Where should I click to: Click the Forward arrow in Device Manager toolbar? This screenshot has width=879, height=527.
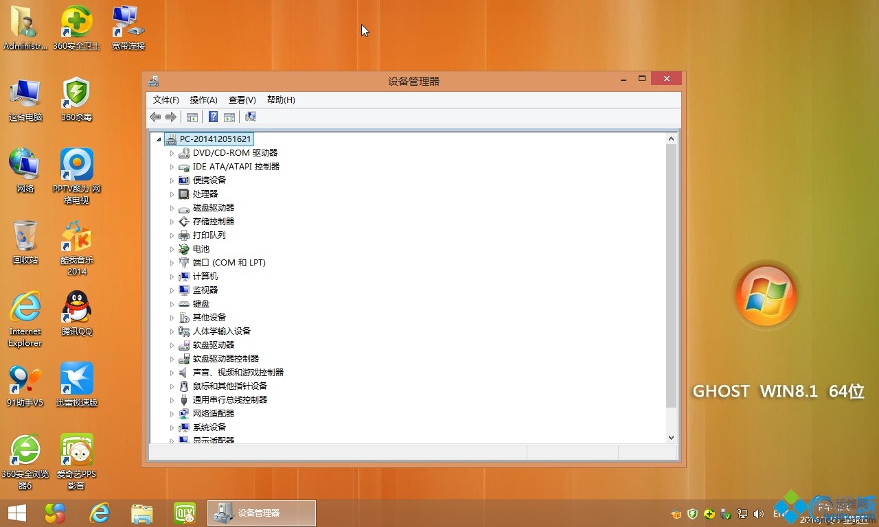pos(171,117)
